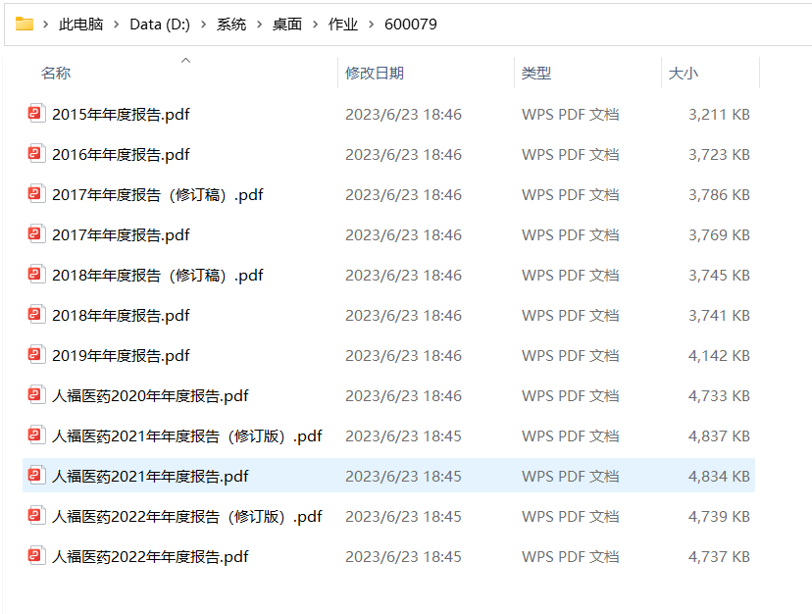
Task: Click PDF icon of 2017年年度报告.pdf
Action: click(36, 234)
